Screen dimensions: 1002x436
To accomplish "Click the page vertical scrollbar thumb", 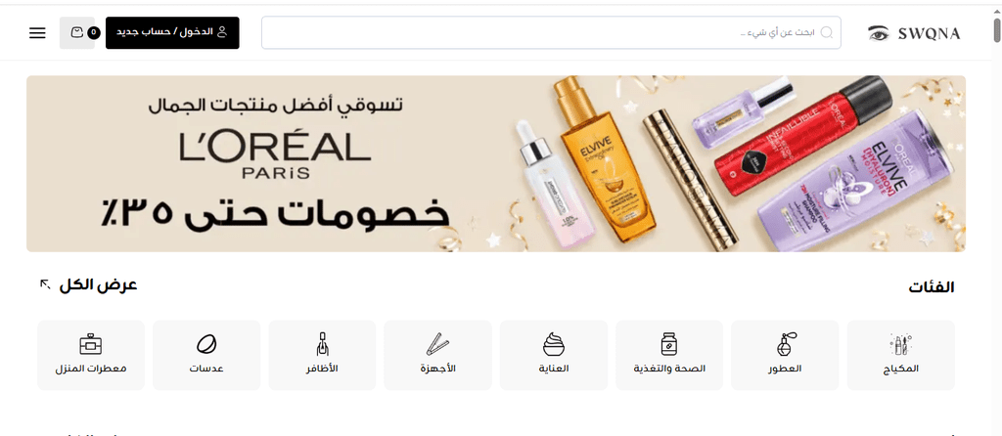I will click(x=996, y=29).
